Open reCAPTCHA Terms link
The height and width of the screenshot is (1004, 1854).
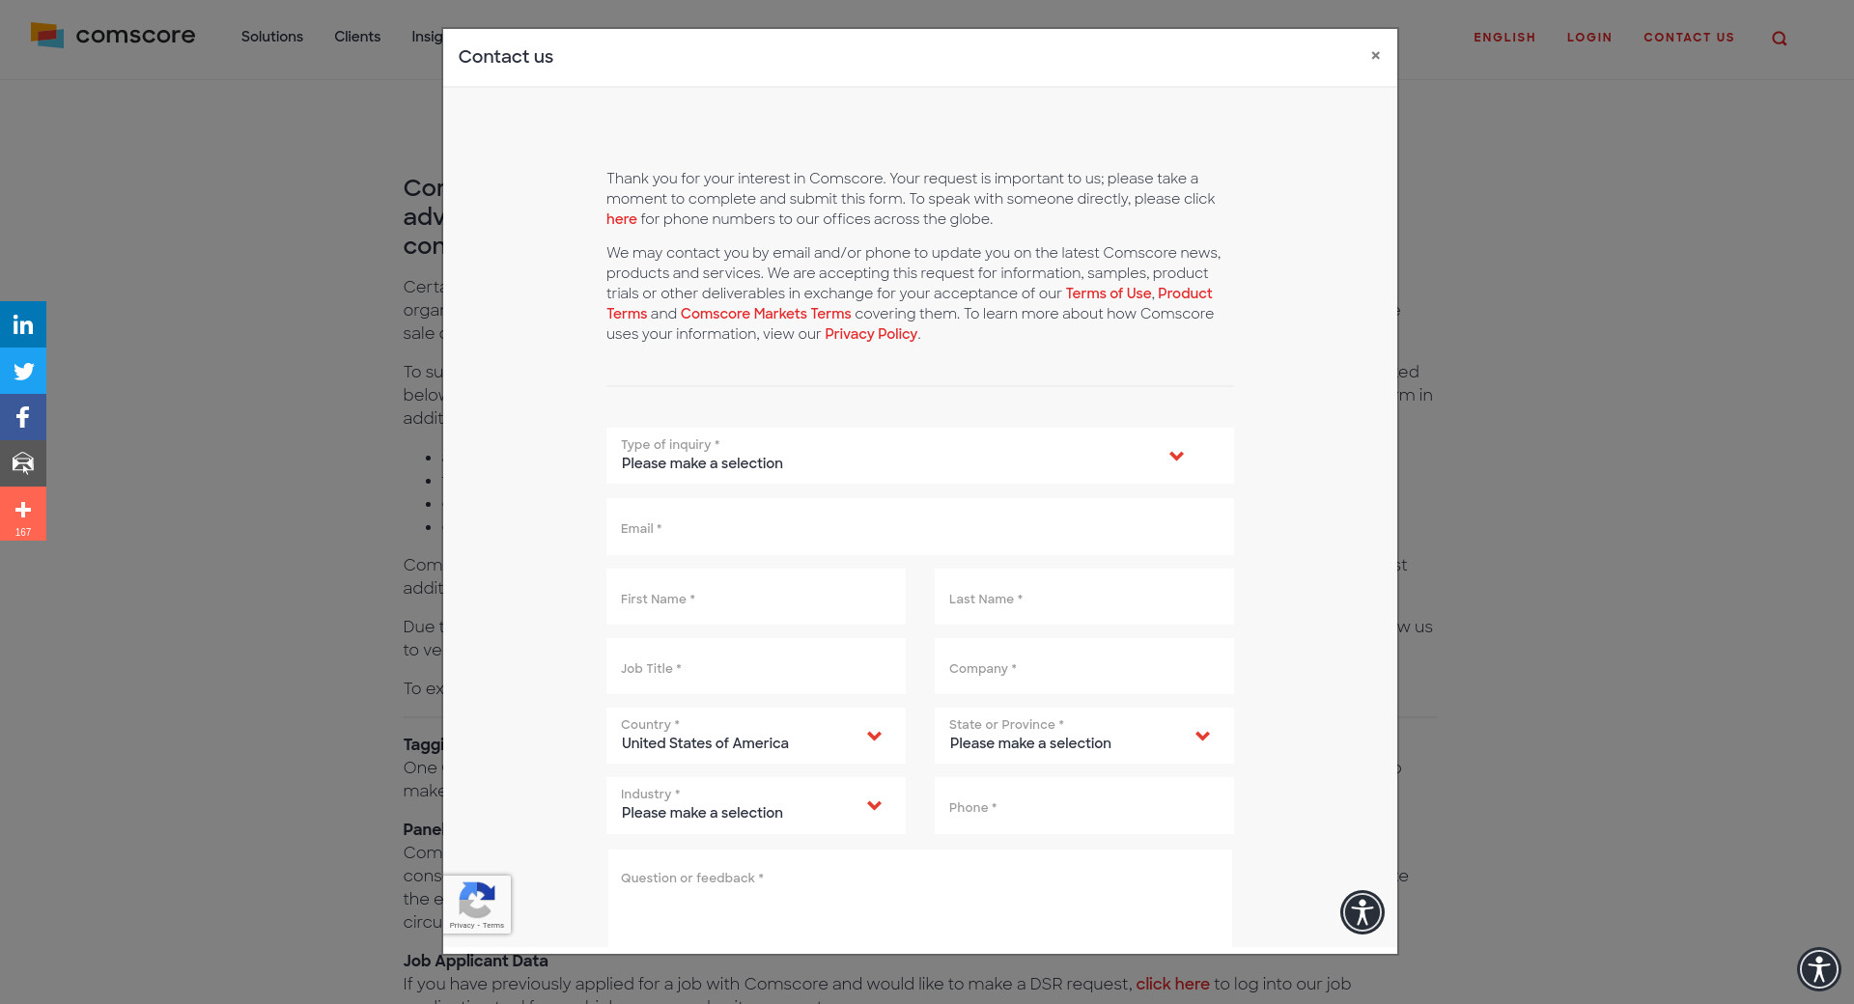click(x=493, y=925)
